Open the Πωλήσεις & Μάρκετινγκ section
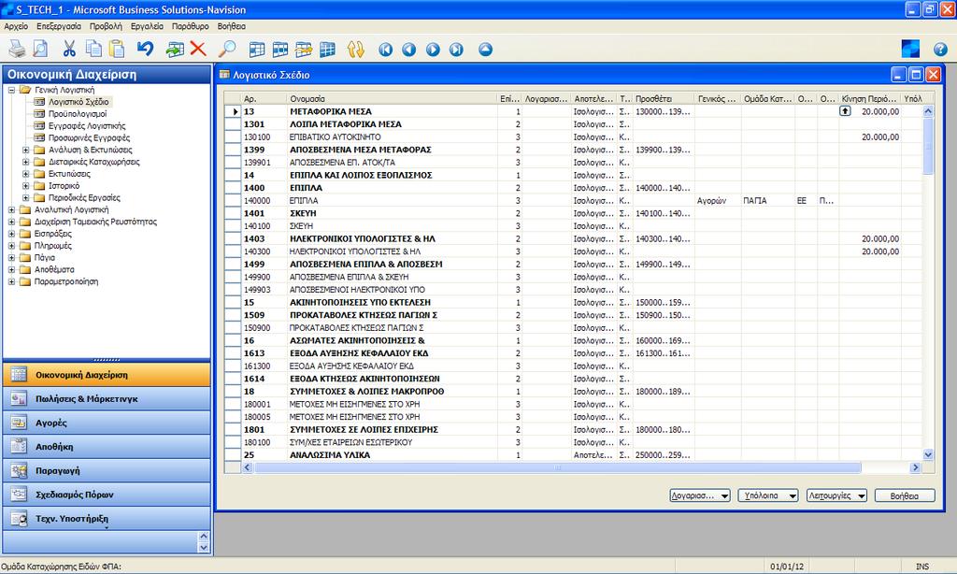 tap(107, 399)
